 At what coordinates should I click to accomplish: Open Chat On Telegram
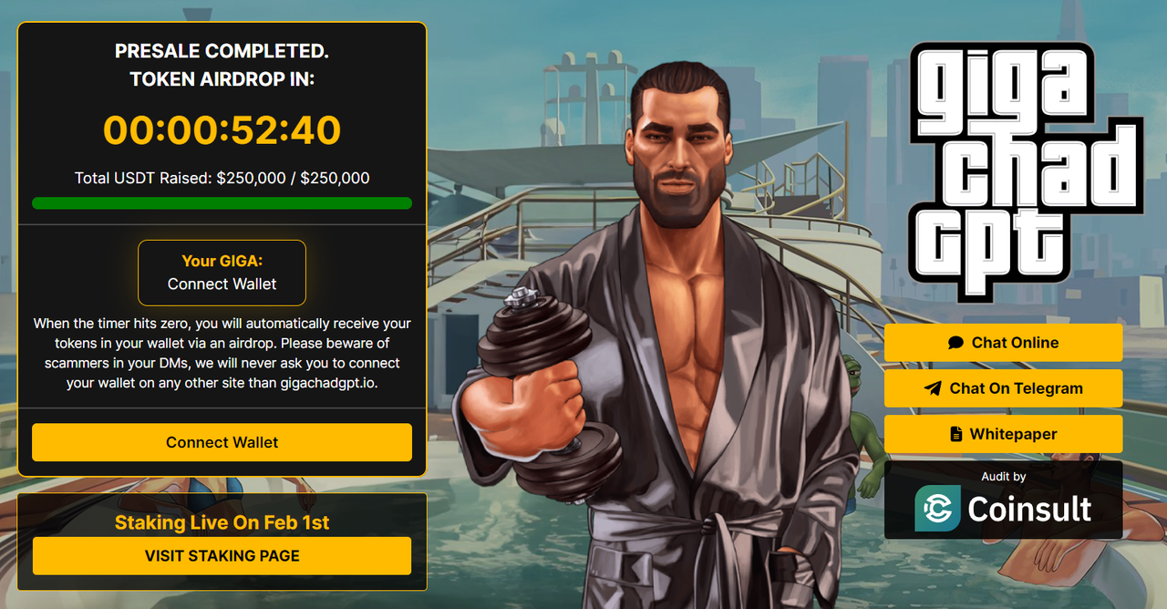pyautogui.click(x=1003, y=388)
